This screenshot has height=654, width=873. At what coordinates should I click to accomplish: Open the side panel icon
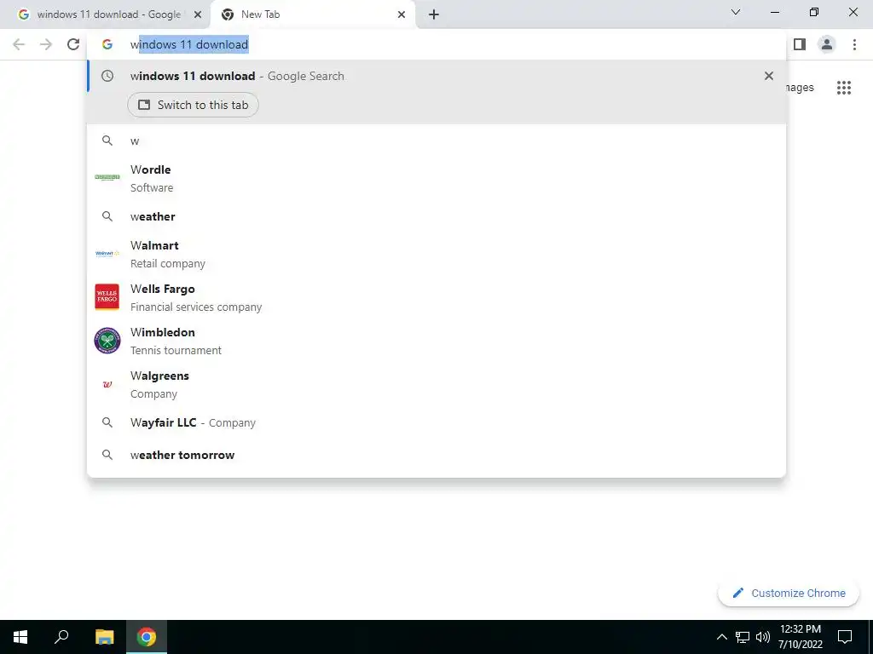[800, 44]
